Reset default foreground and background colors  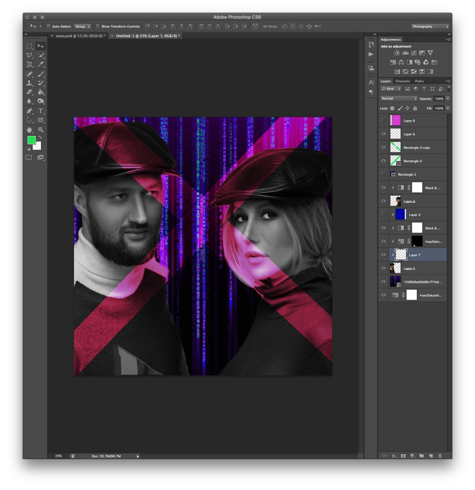pyautogui.click(x=28, y=149)
